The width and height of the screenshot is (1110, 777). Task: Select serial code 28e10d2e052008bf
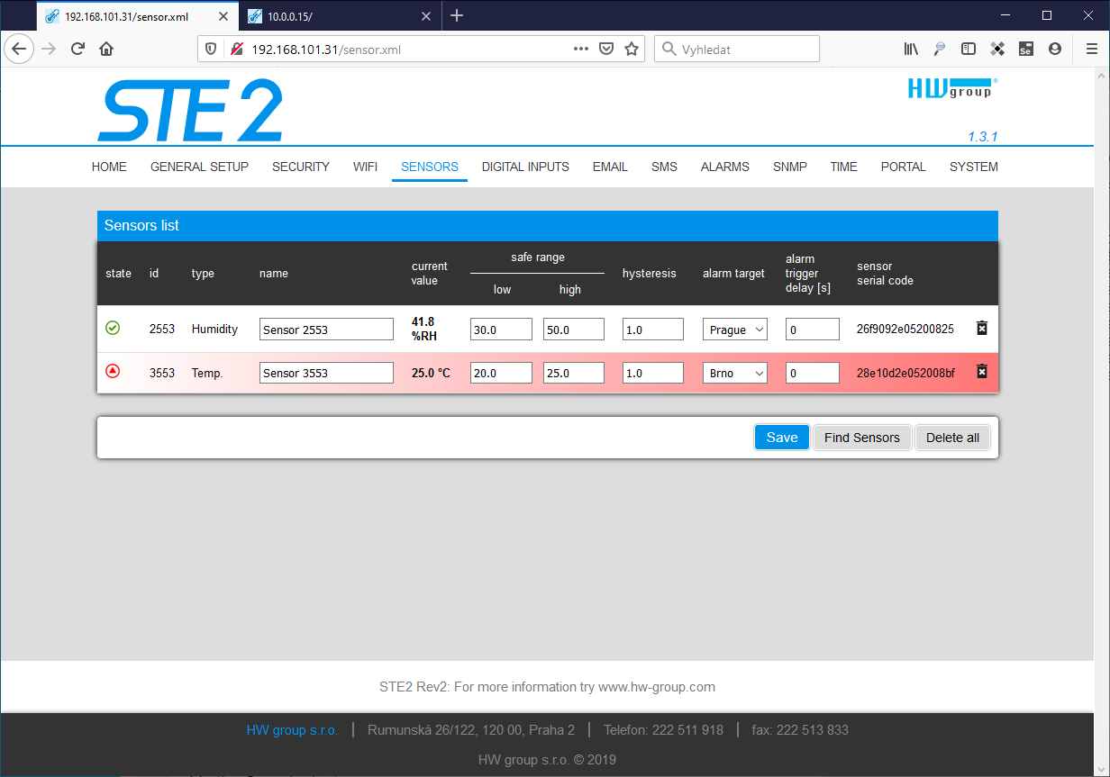click(x=905, y=373)
